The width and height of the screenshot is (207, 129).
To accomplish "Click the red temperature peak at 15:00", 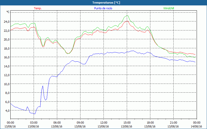I will (x=127, y=21).
